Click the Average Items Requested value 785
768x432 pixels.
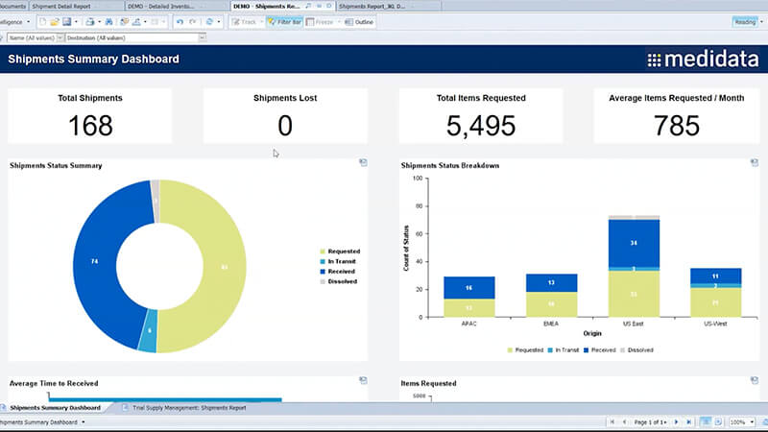pyautogui.click(x=677, y=126)
